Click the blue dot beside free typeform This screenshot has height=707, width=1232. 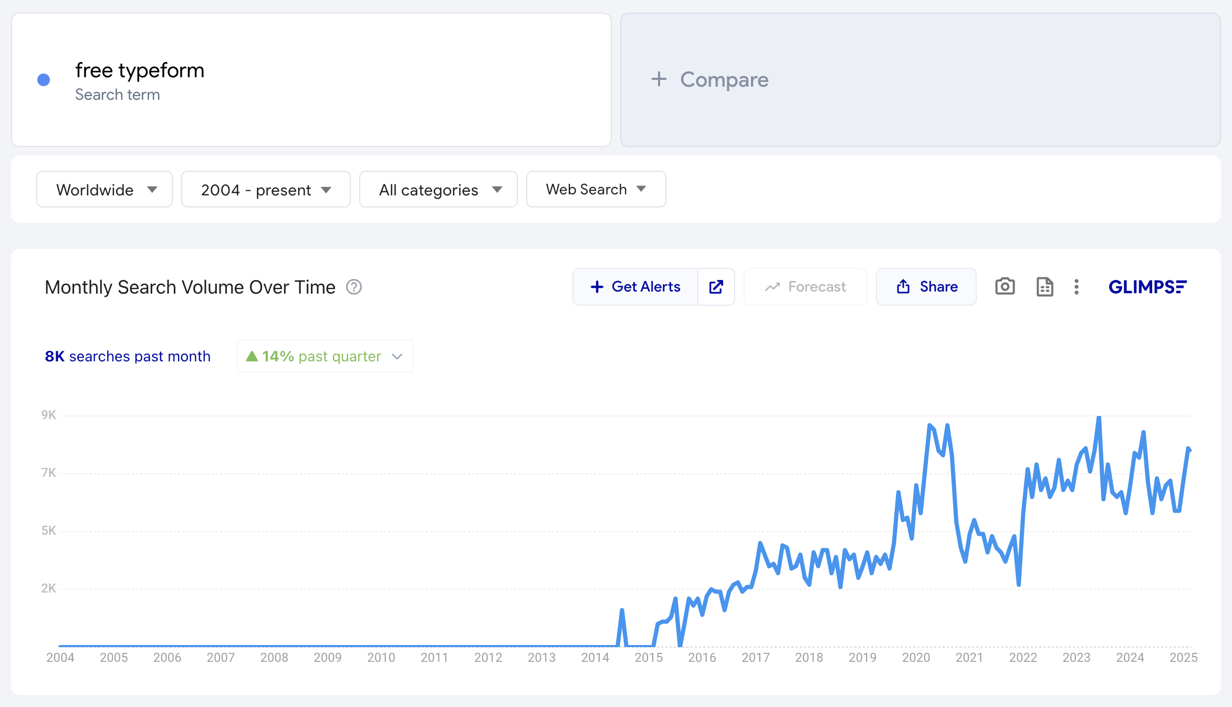[x=44, y=80]
